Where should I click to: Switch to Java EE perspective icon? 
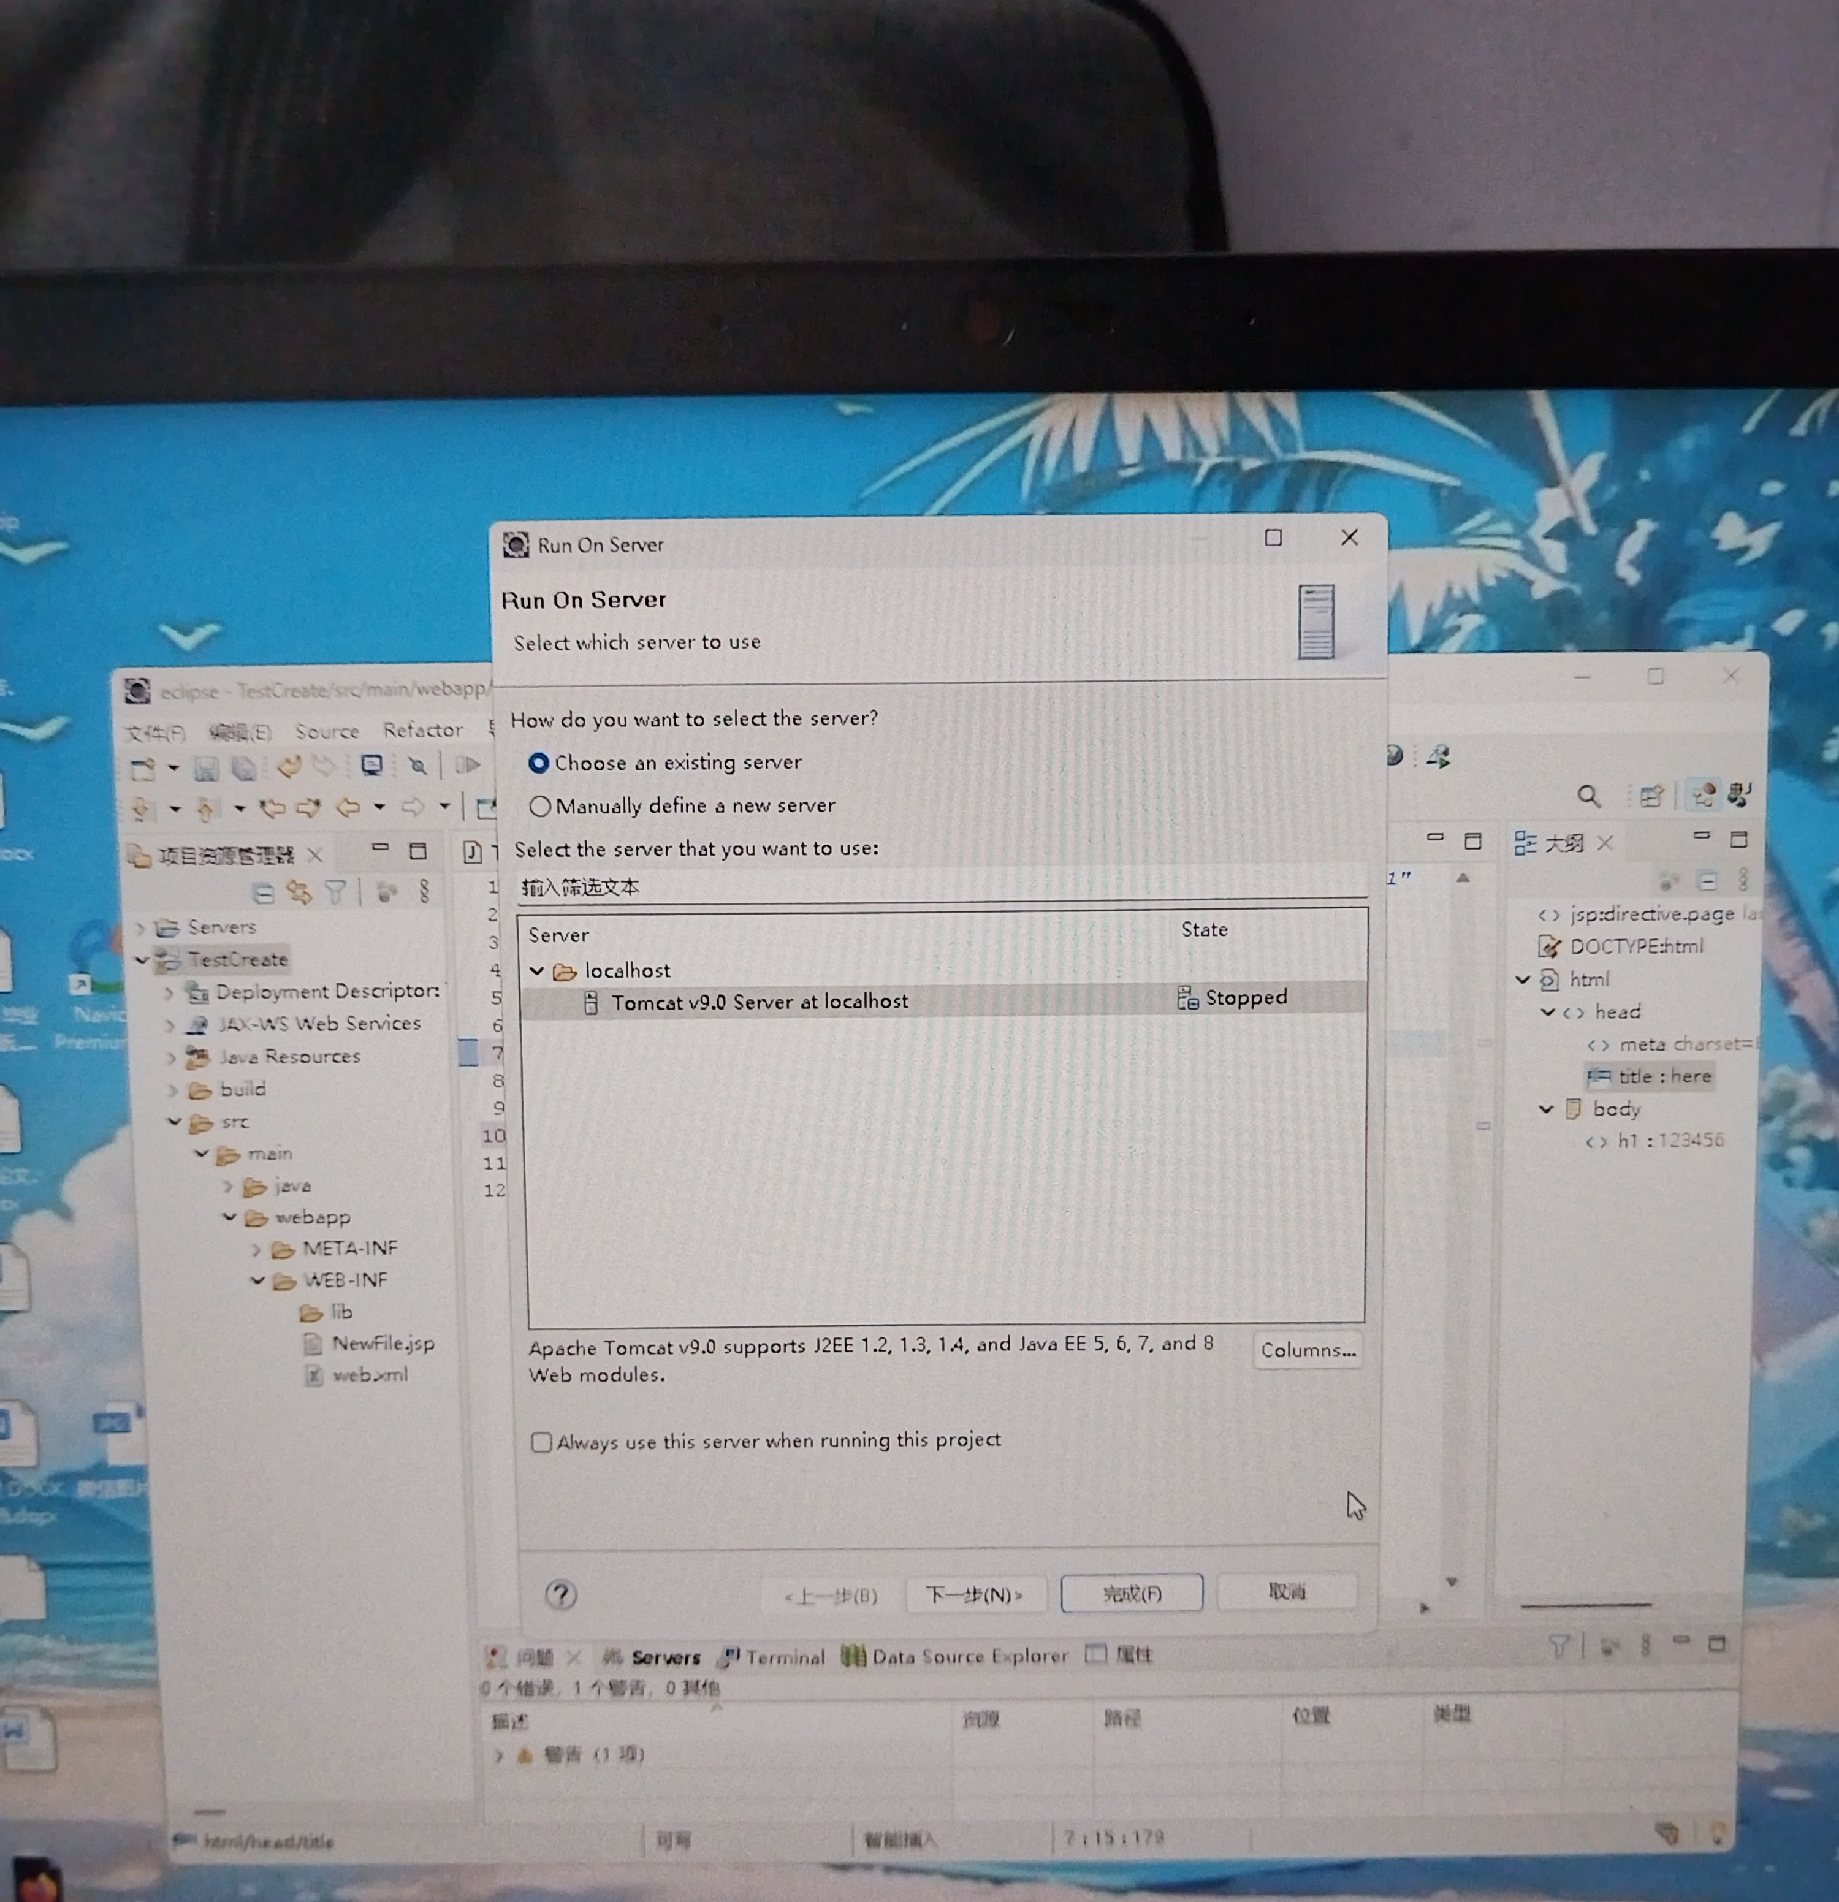click(x=1703, y=796)
